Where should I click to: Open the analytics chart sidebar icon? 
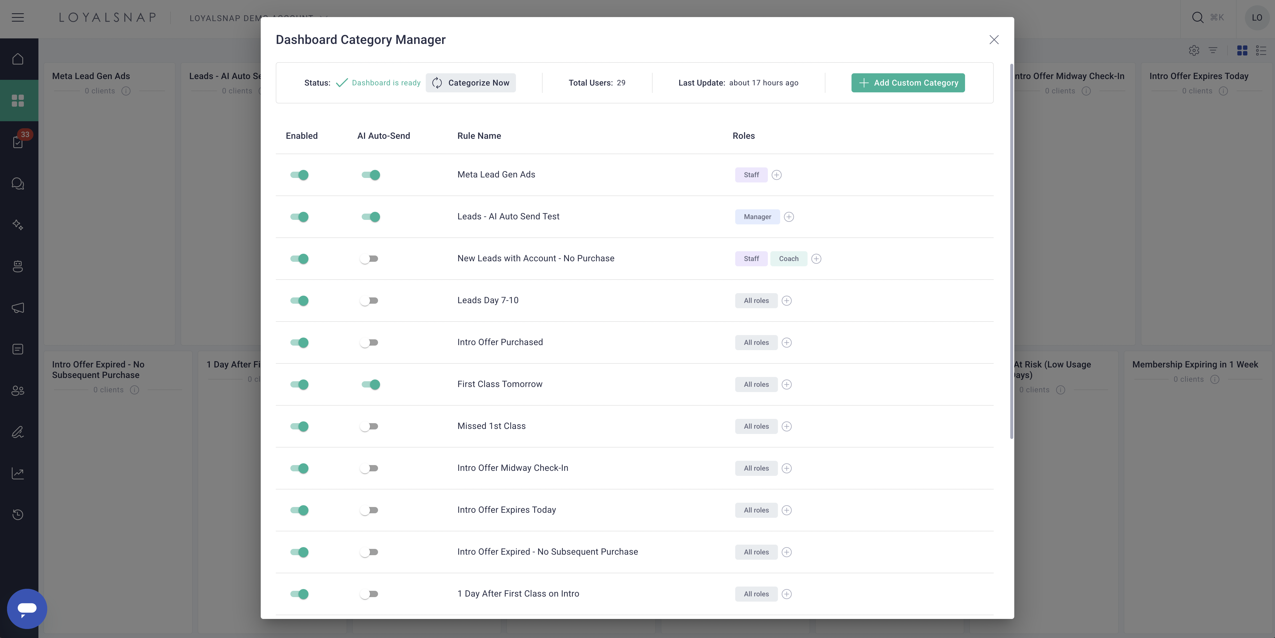coord(18,473)
